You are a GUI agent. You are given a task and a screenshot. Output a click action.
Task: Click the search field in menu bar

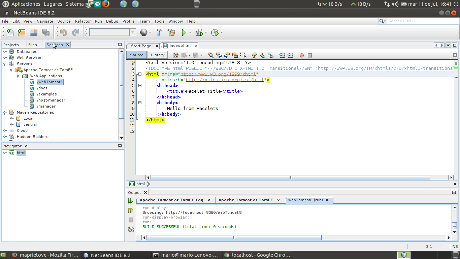(421, 21)
